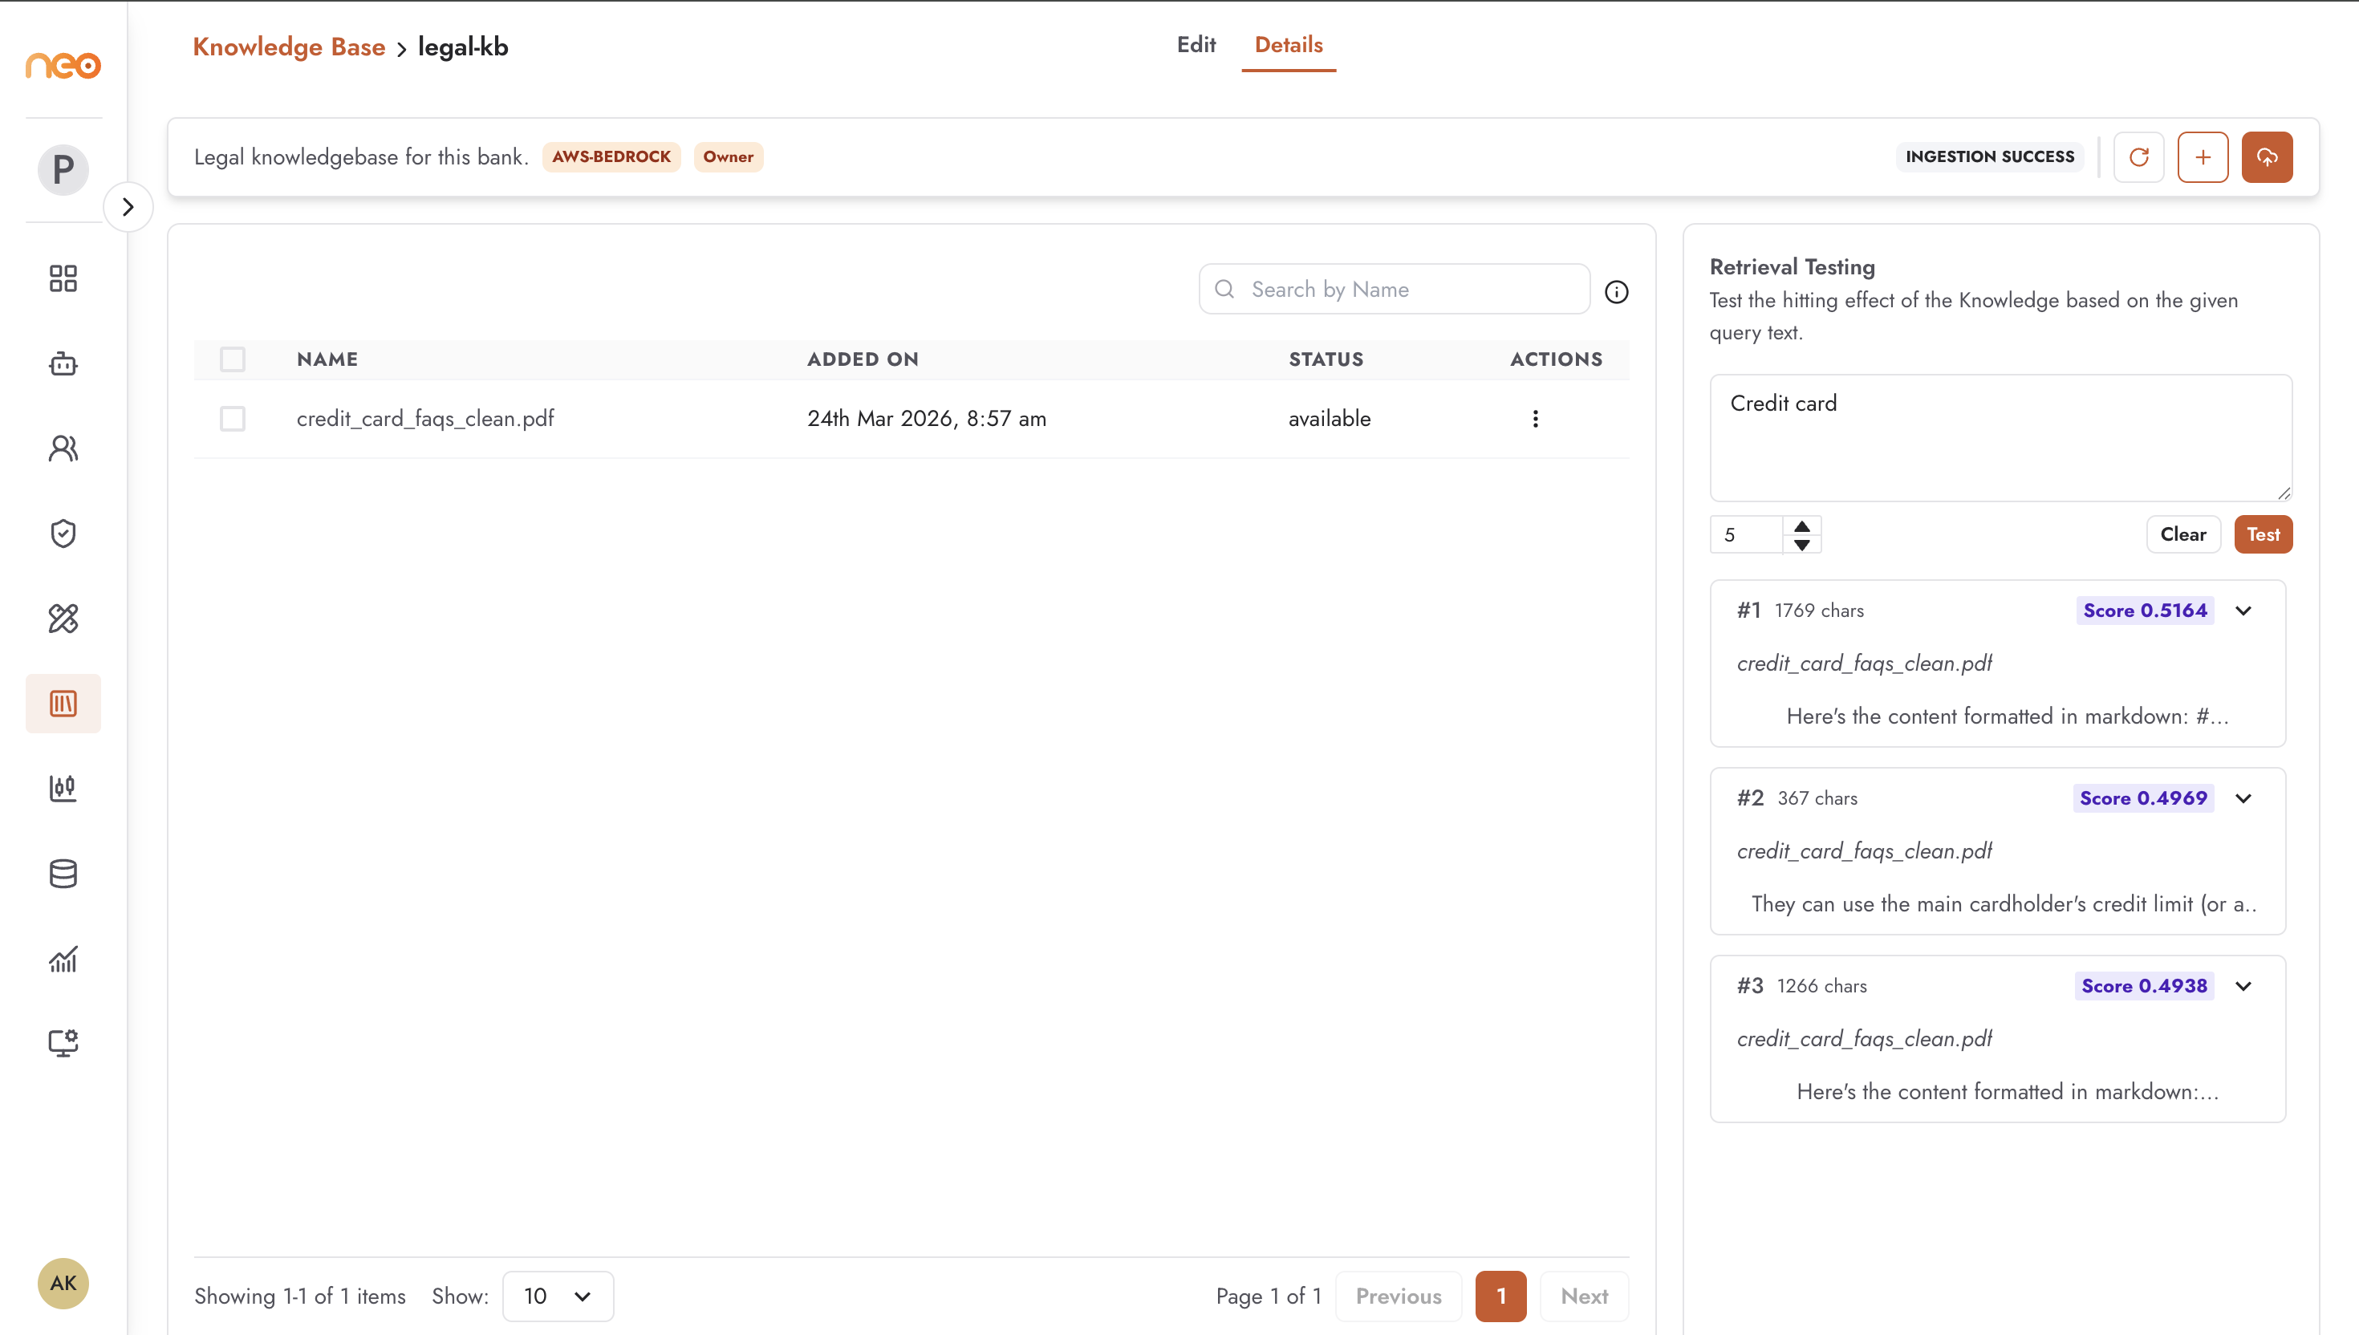Increase the result count stepper
2359x1335 pixels.
pos(1802,526)
